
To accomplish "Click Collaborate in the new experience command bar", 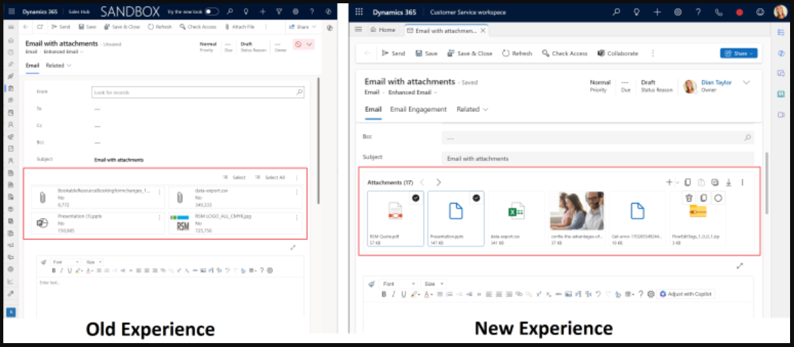I will (618, 53).
